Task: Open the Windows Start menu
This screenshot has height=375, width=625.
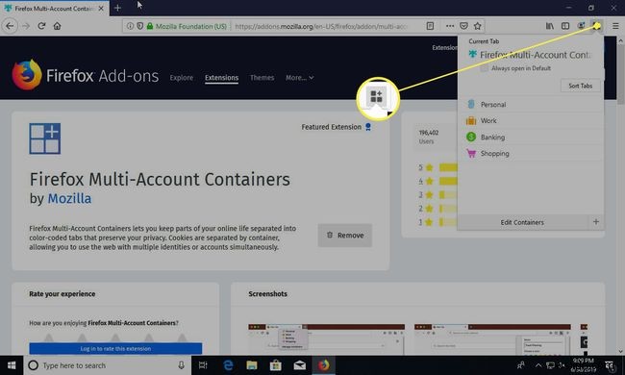Action: tap(12, 365)
